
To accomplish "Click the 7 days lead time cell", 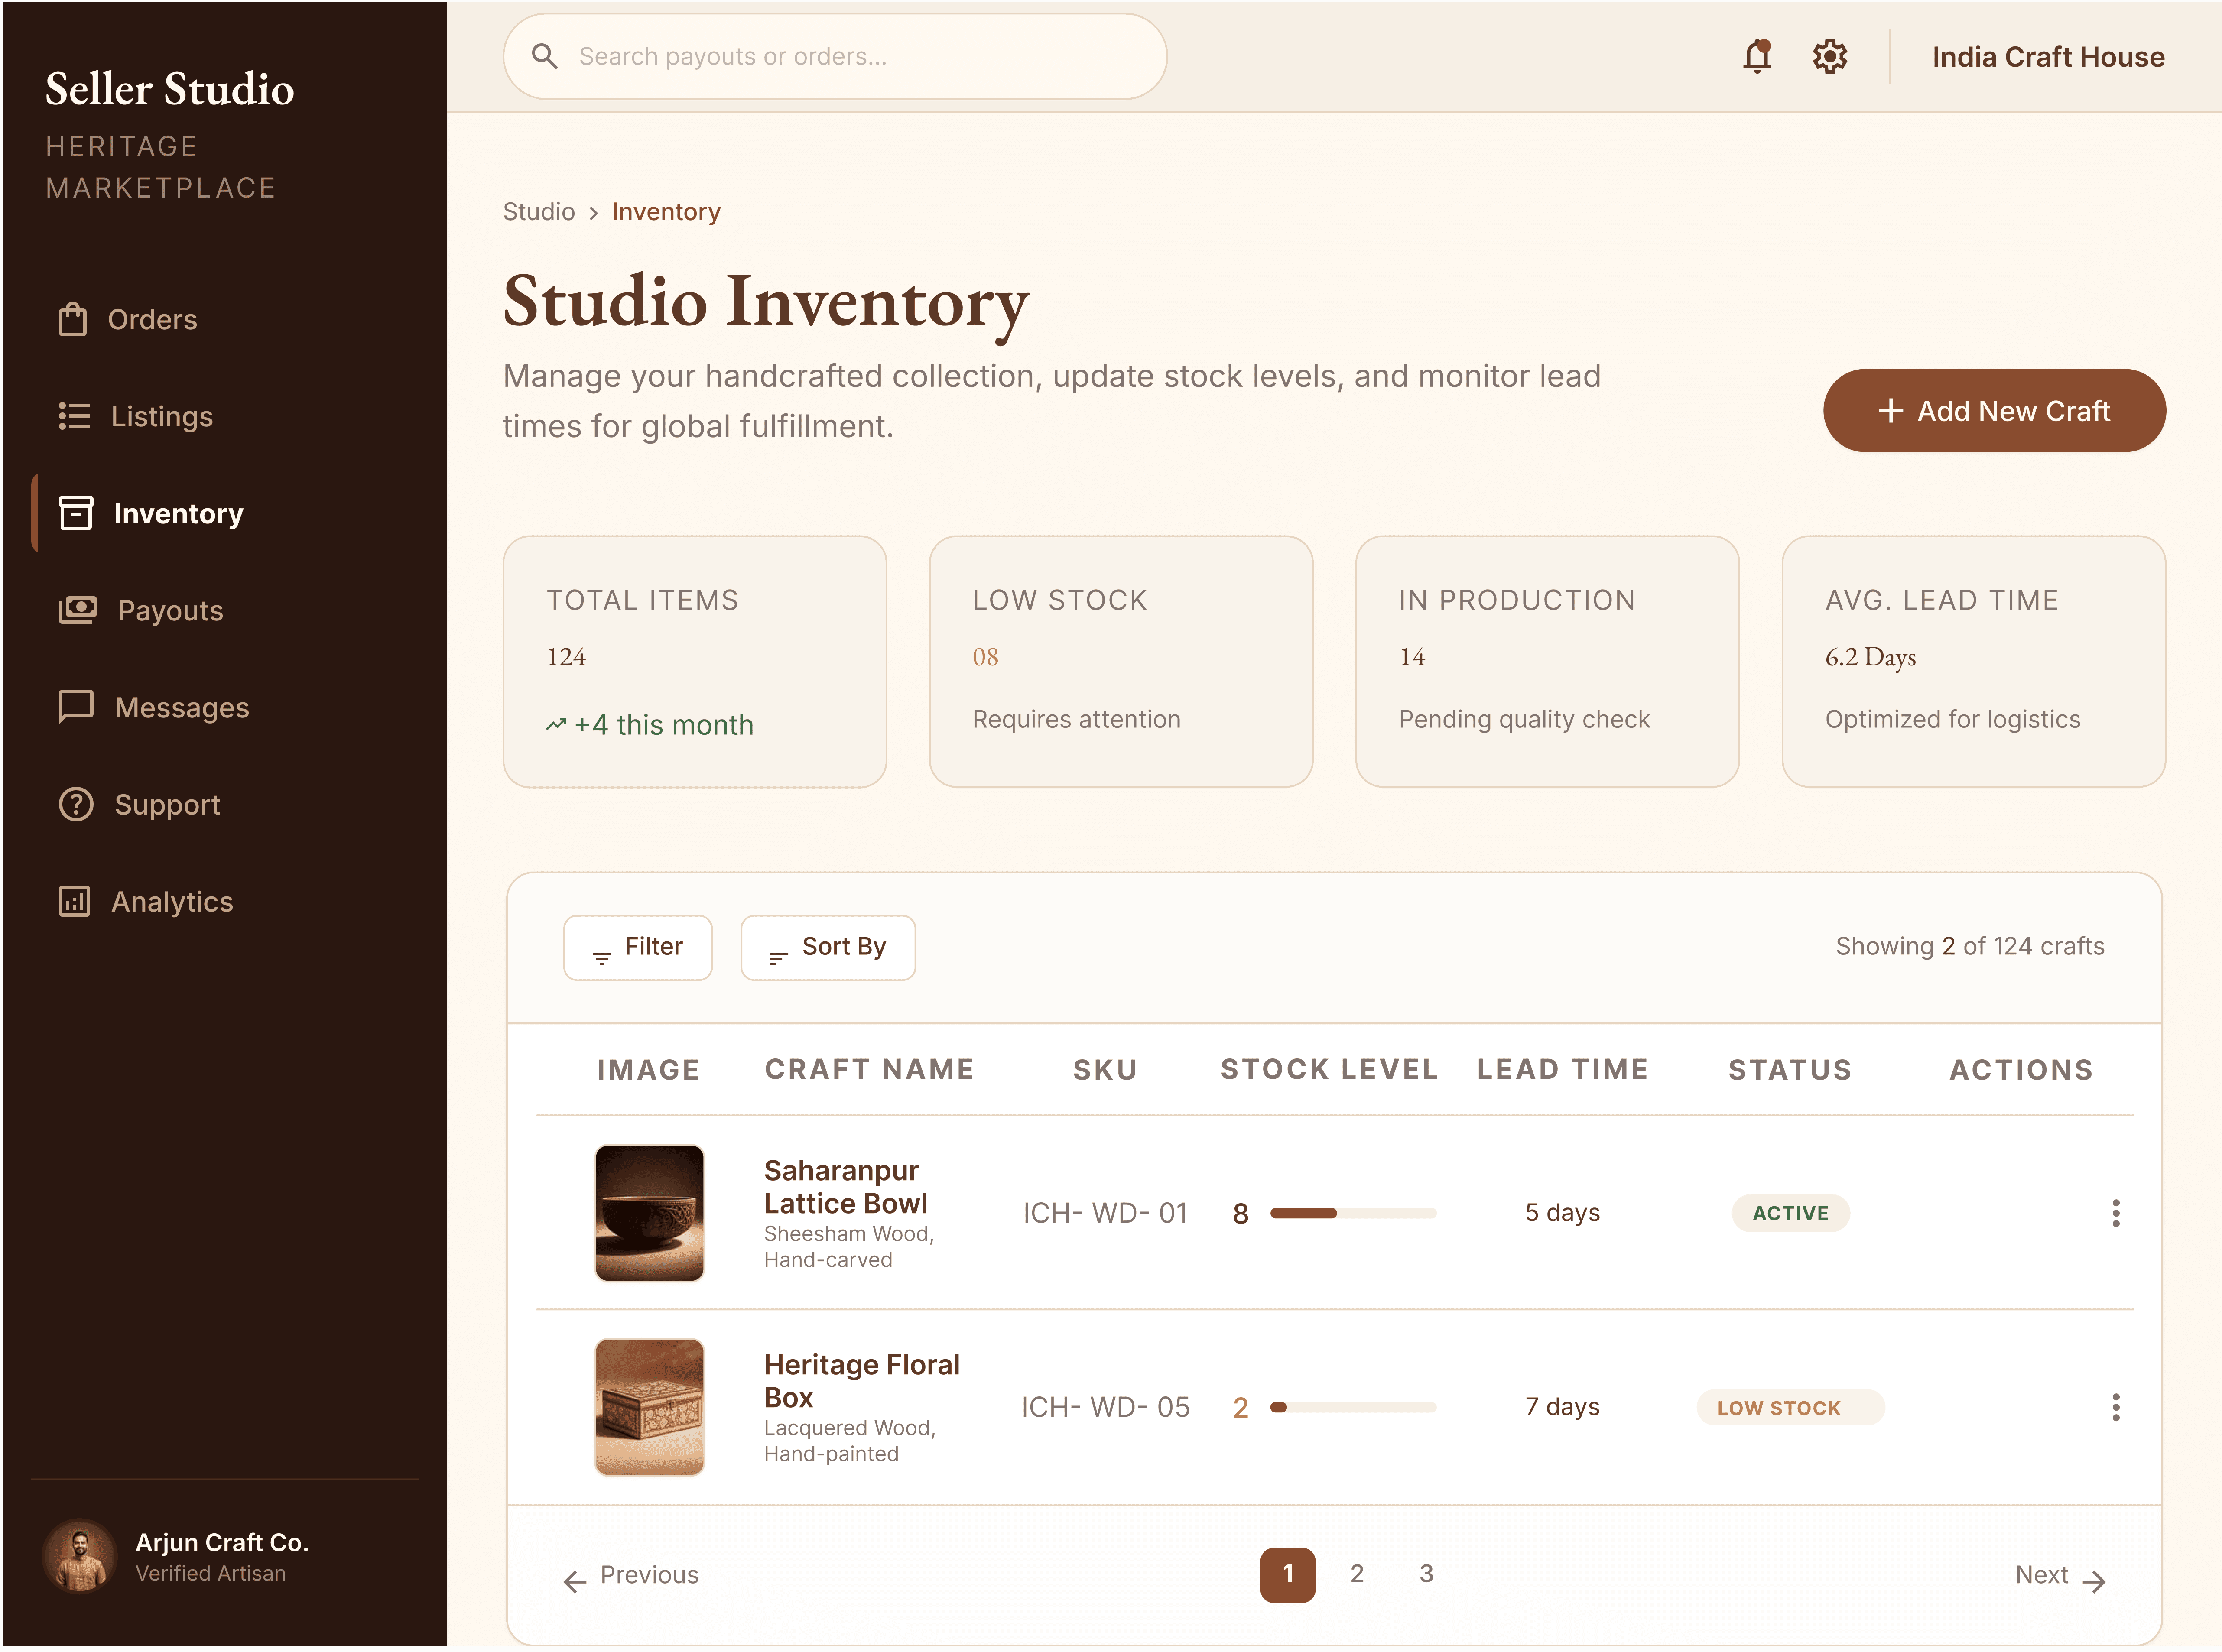I will 1562,1407.
